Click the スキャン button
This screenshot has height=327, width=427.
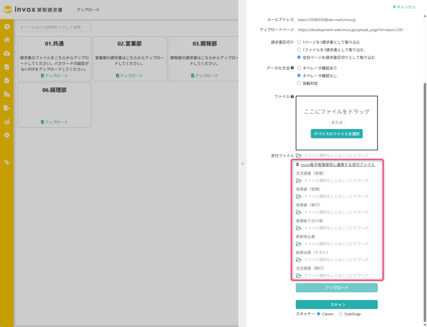(336, 304)
